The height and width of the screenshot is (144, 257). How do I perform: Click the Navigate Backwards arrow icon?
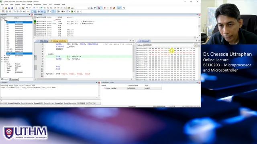(x=34, y=8)
